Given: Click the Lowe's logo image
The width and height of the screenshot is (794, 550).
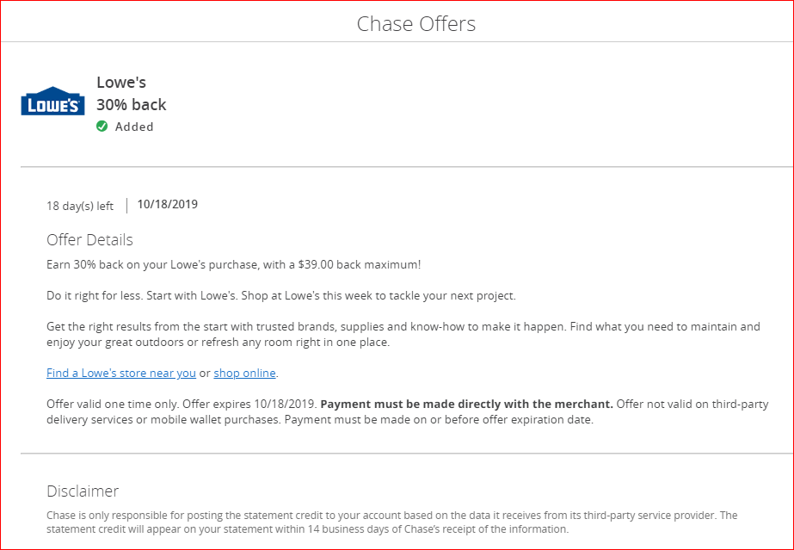Looking at the screenshot, I should point(52,101).
